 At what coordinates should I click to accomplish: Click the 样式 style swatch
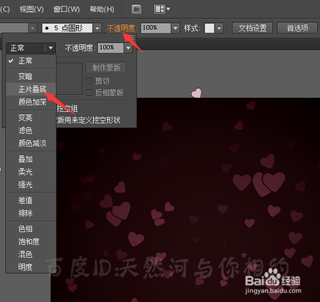(209, 28)
